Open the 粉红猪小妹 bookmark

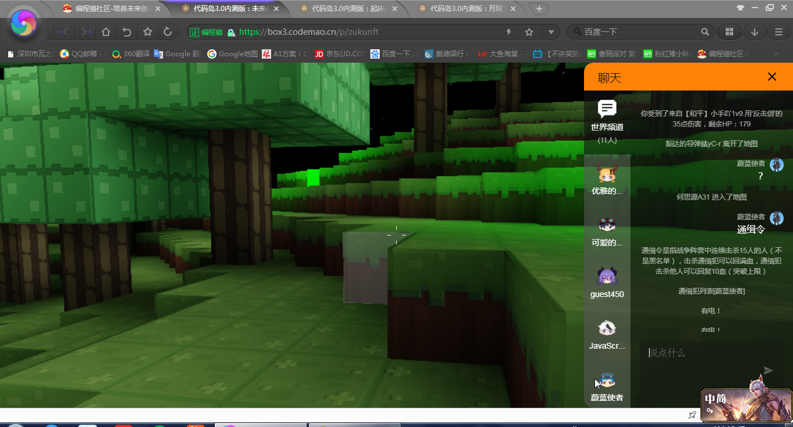(666, 54)
